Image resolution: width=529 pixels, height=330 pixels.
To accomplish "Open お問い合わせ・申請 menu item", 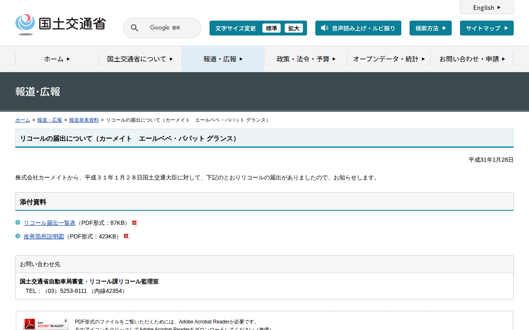I will (472, 59).
